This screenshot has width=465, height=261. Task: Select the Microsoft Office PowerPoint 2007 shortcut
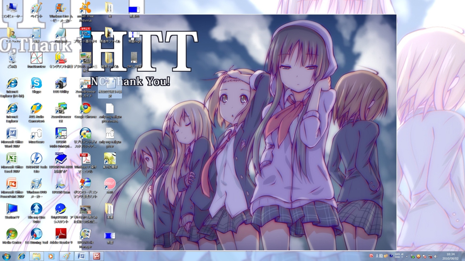(x=12, y=188)
